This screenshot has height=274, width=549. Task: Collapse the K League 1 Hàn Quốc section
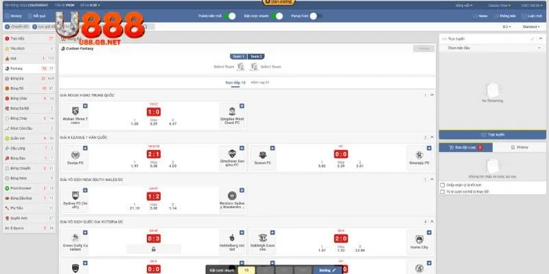pyautogui.click(x=432, y=138)
